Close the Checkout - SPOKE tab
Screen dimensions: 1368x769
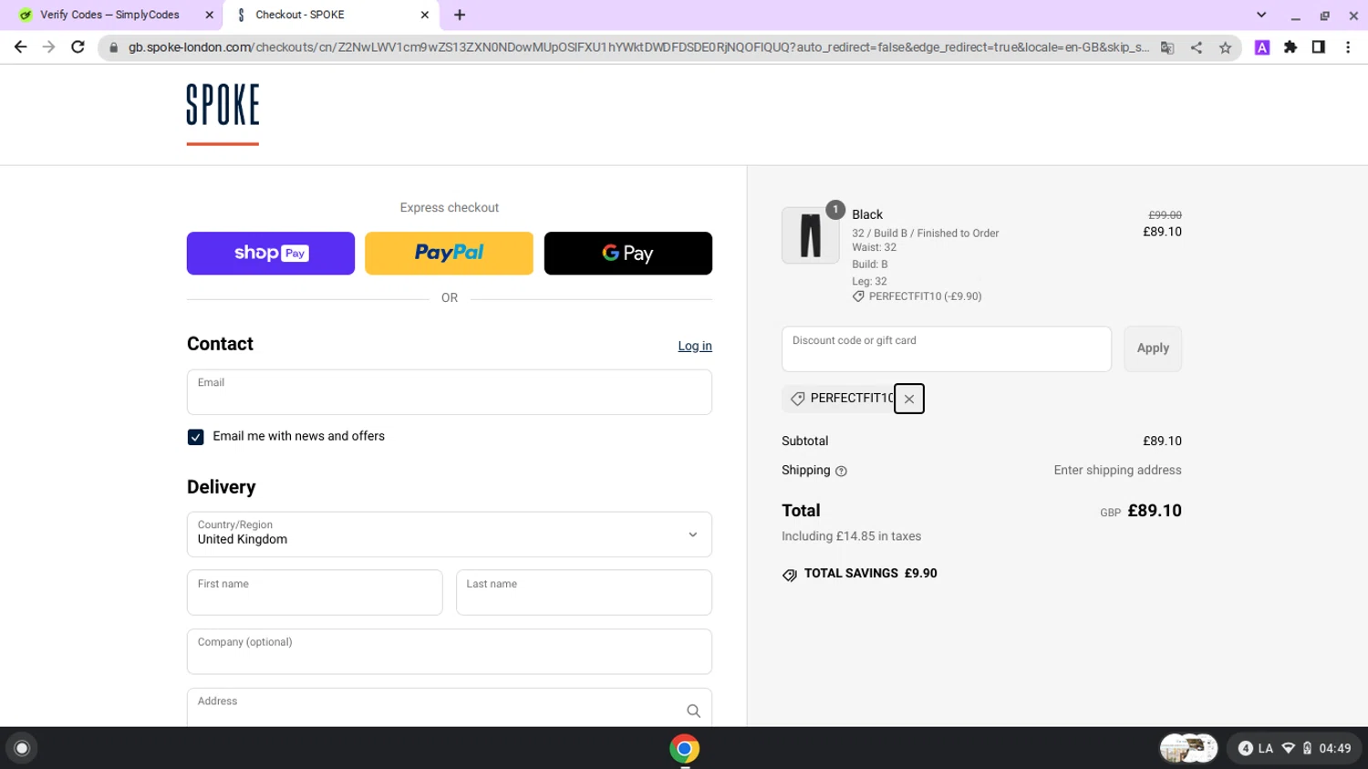coord(424,15)
